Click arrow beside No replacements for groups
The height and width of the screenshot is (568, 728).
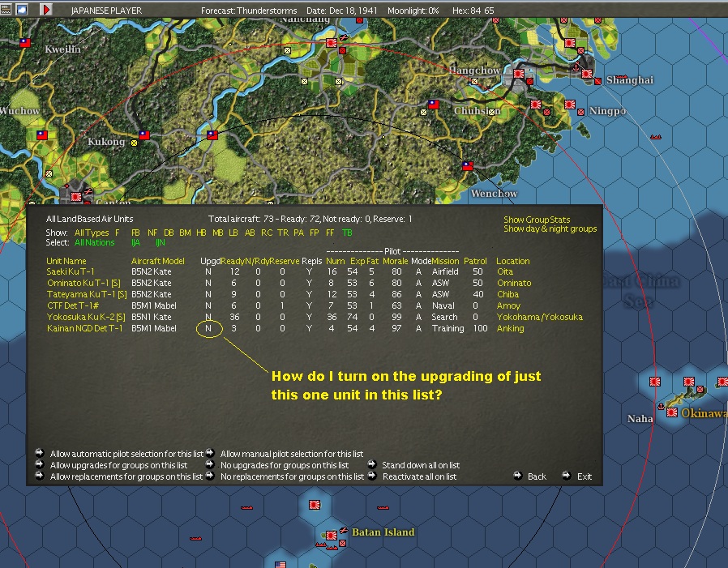point(210,476)
